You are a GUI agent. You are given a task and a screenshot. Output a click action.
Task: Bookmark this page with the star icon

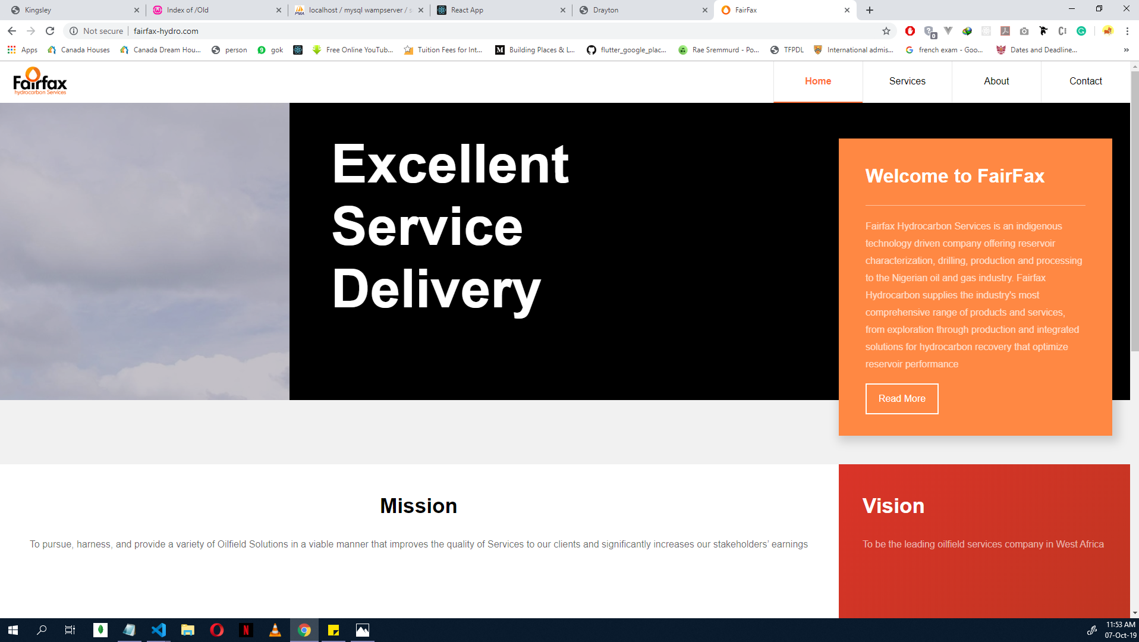886,31
